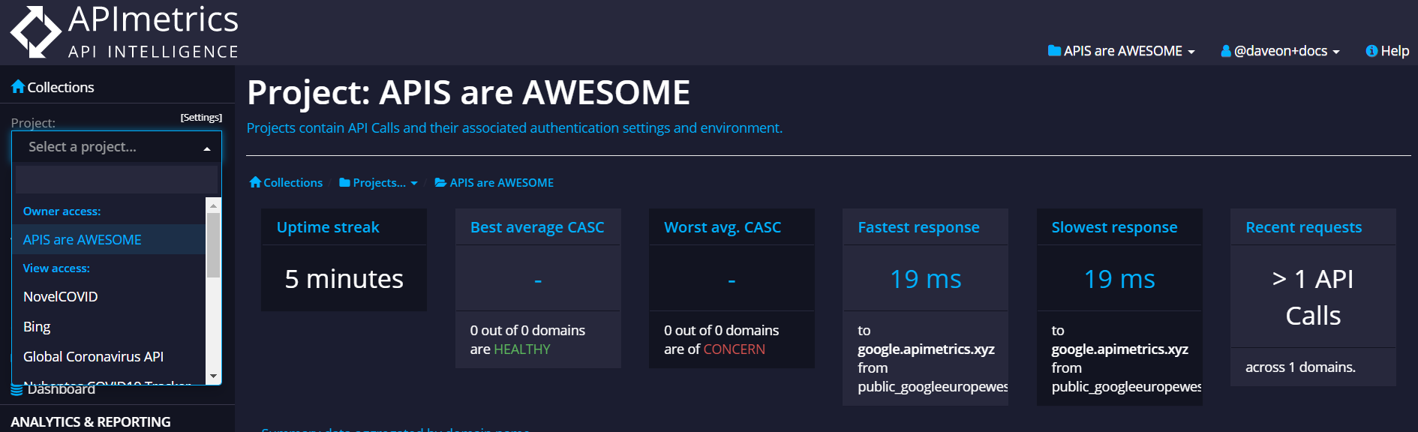Click the info icon beside Help
The height and width of the screenshot is (432, 1418).
coord(1371,51)
